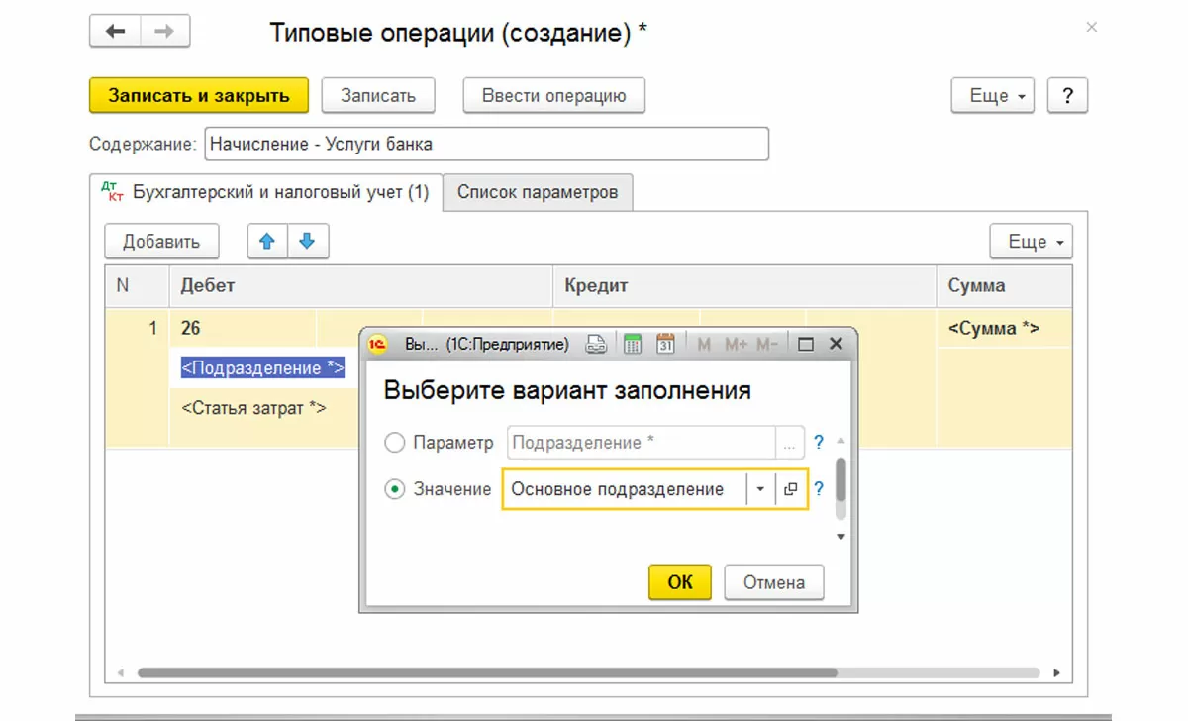The height and width of the screenshot is (721, 1188).
Task: Expand the Значение dropdown arrow
Action: [760, 489]
